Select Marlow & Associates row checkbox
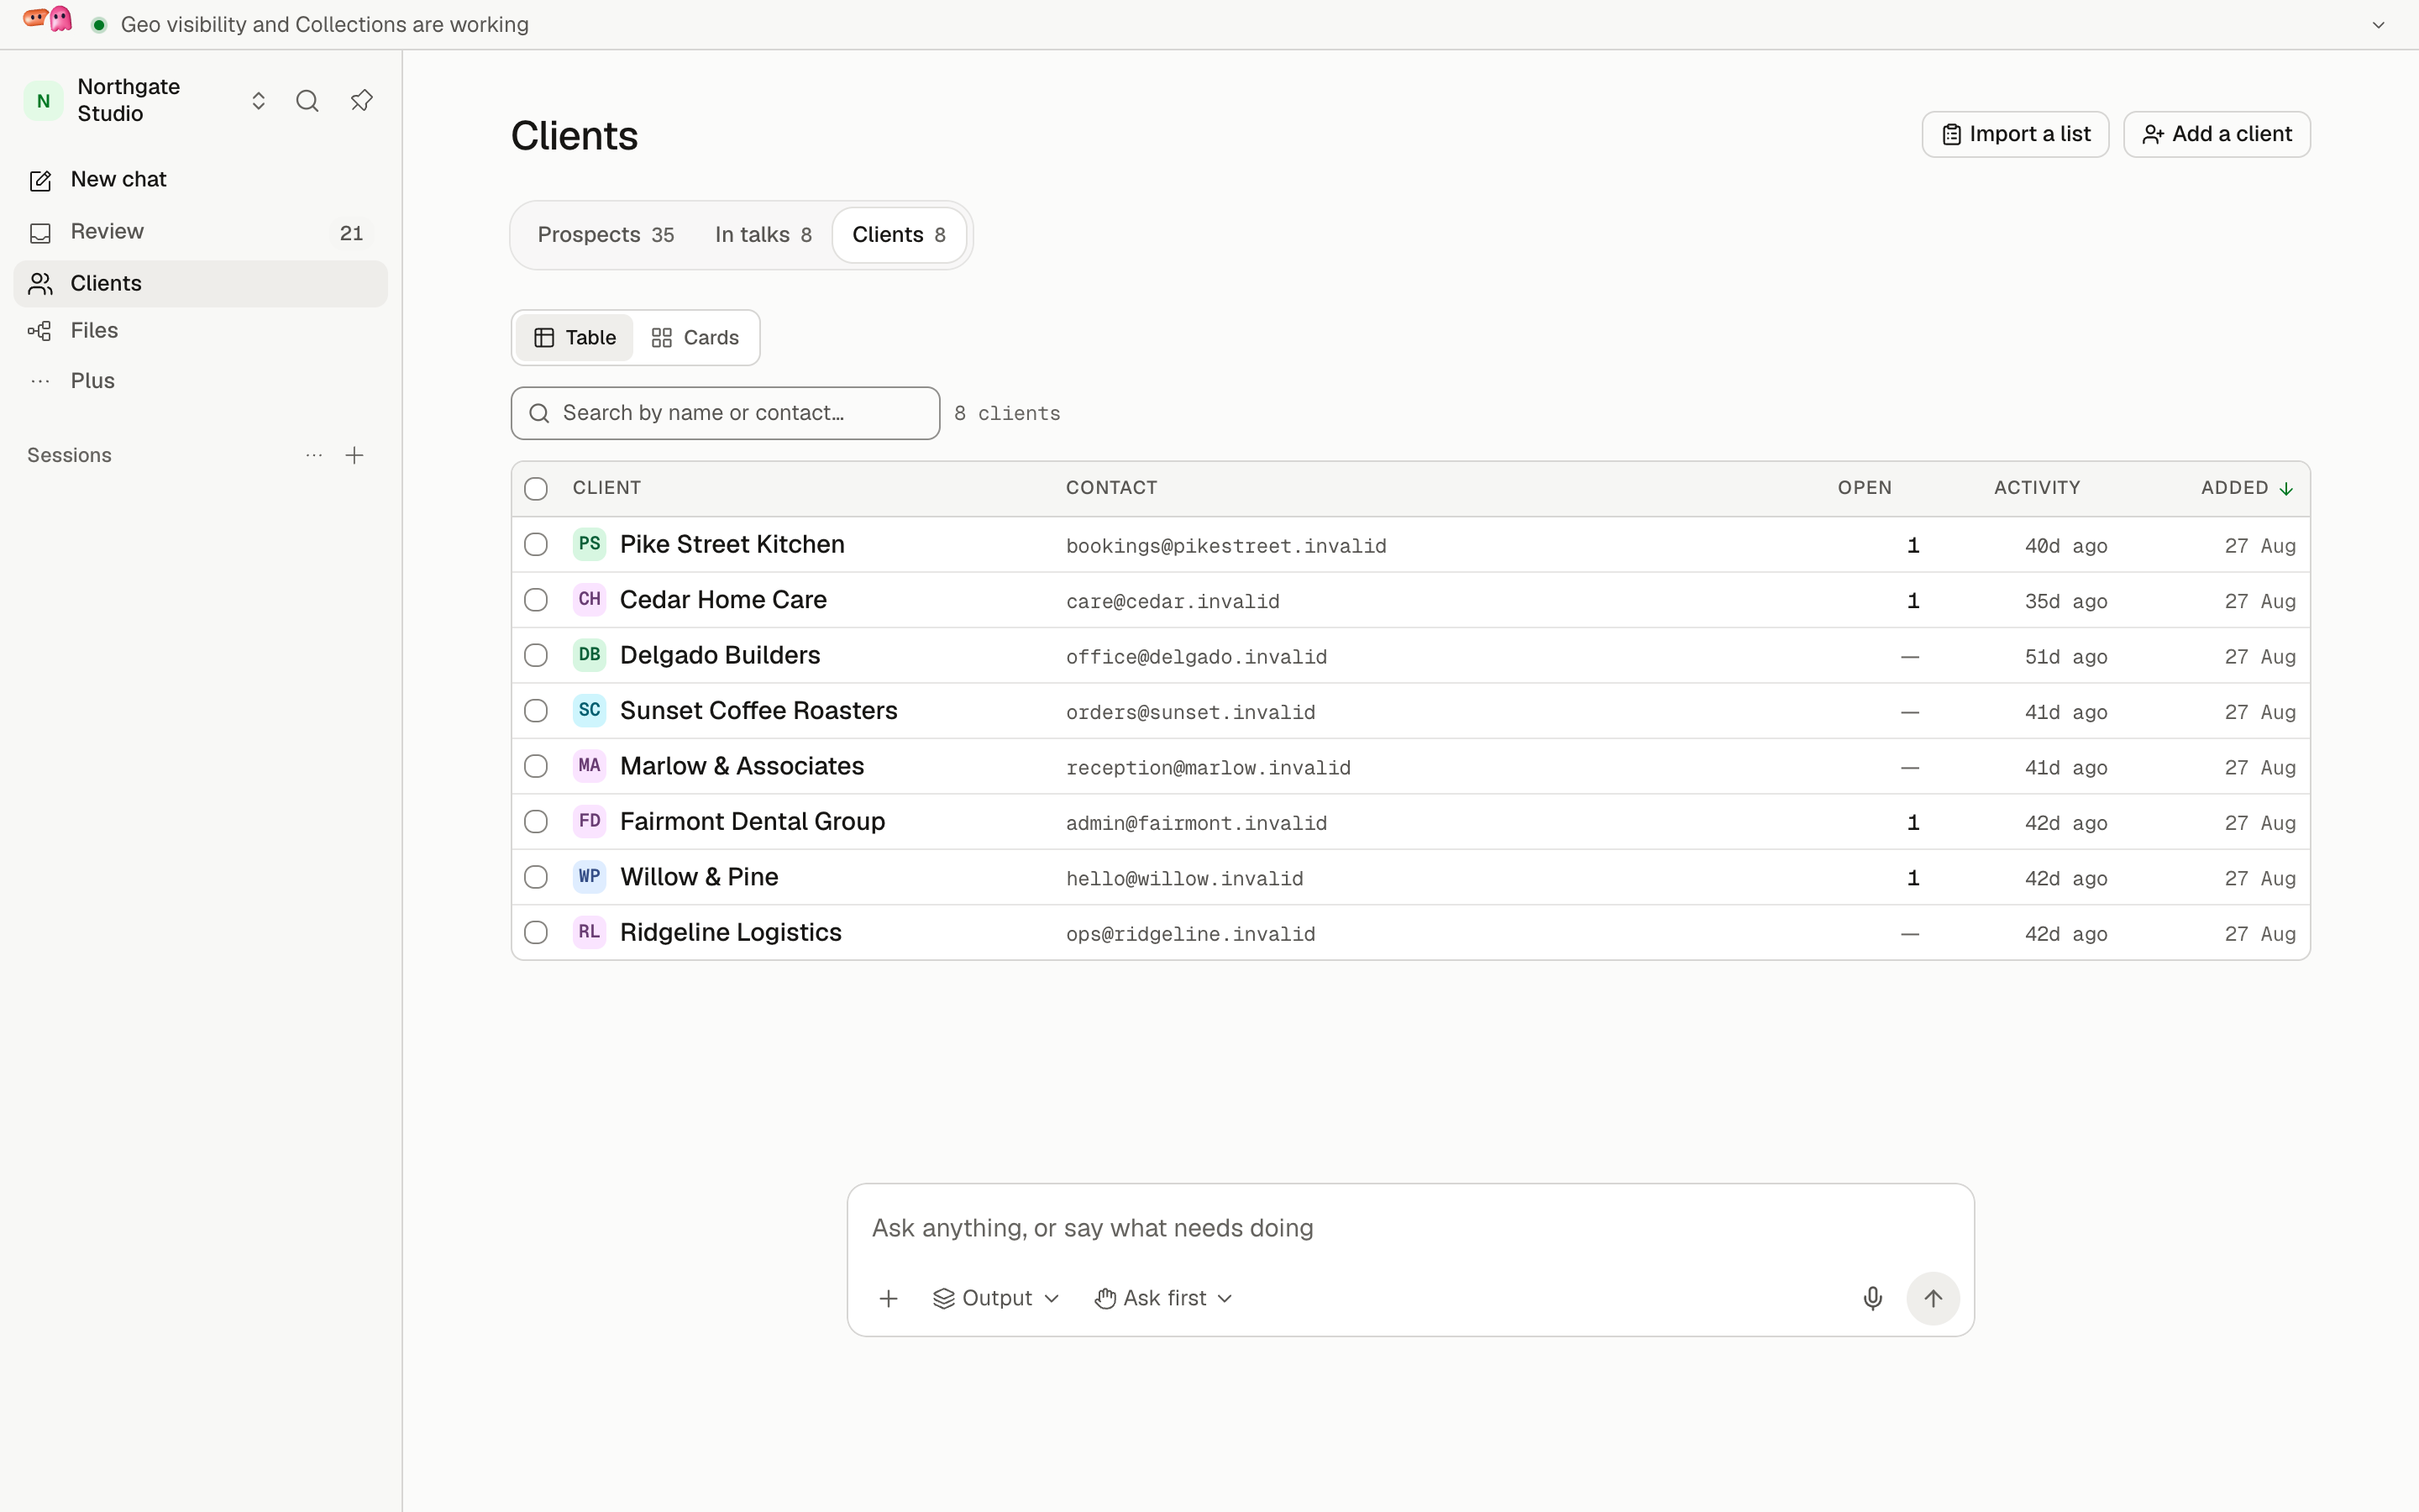The width and height of the screenshot is (2419, 1512). pyautogui.click(x=536, y=766)
